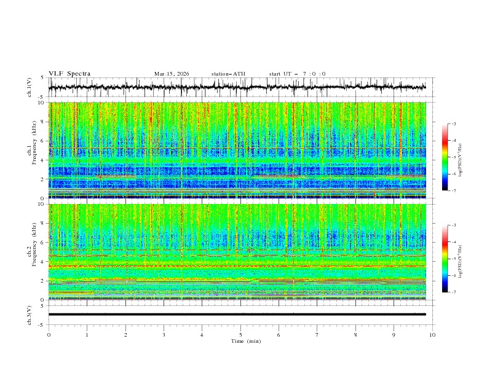Click the ch.1 voltage waveform trace

237,87
